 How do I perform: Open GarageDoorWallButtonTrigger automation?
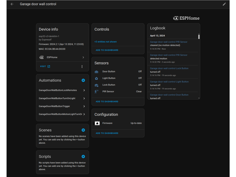pyautogui.click(x=62, y=106)
